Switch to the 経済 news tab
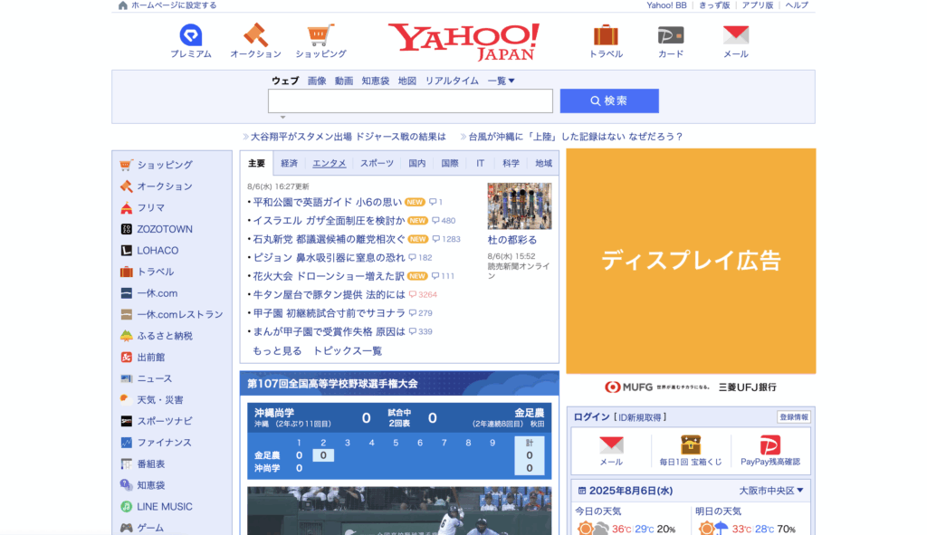The image size is (927, 535). (x=289, y=164)
